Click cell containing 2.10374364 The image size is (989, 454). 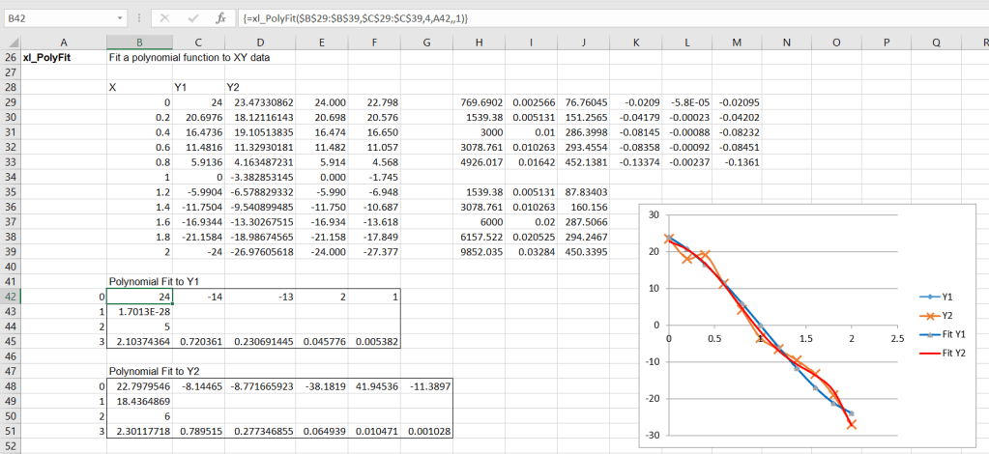coord(139,341)
